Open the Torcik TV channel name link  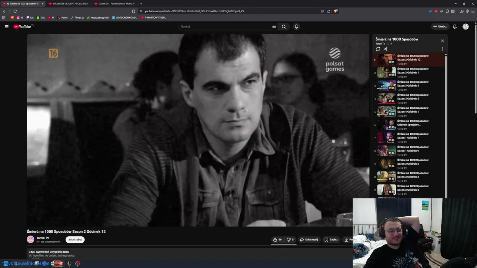[x=43, y=238]
